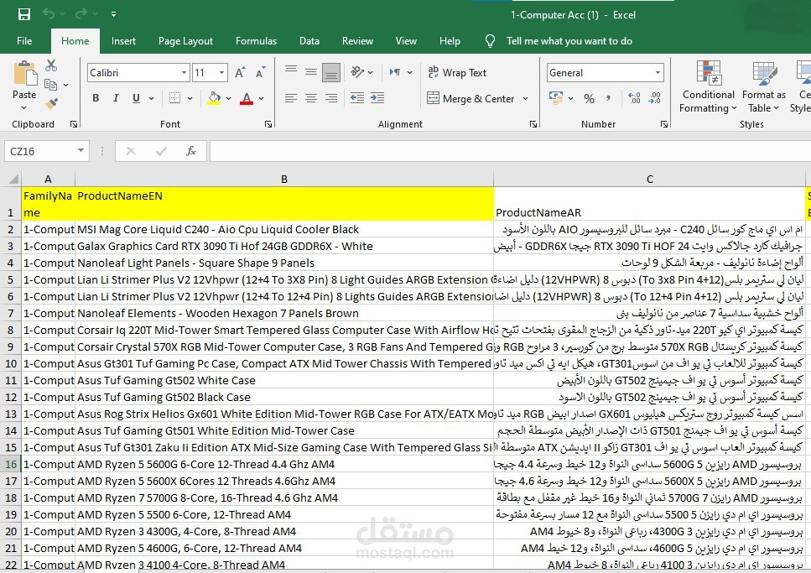Screen dimensions: 811x573
Task: Open font color palette arrow
Action: [261, 98]
